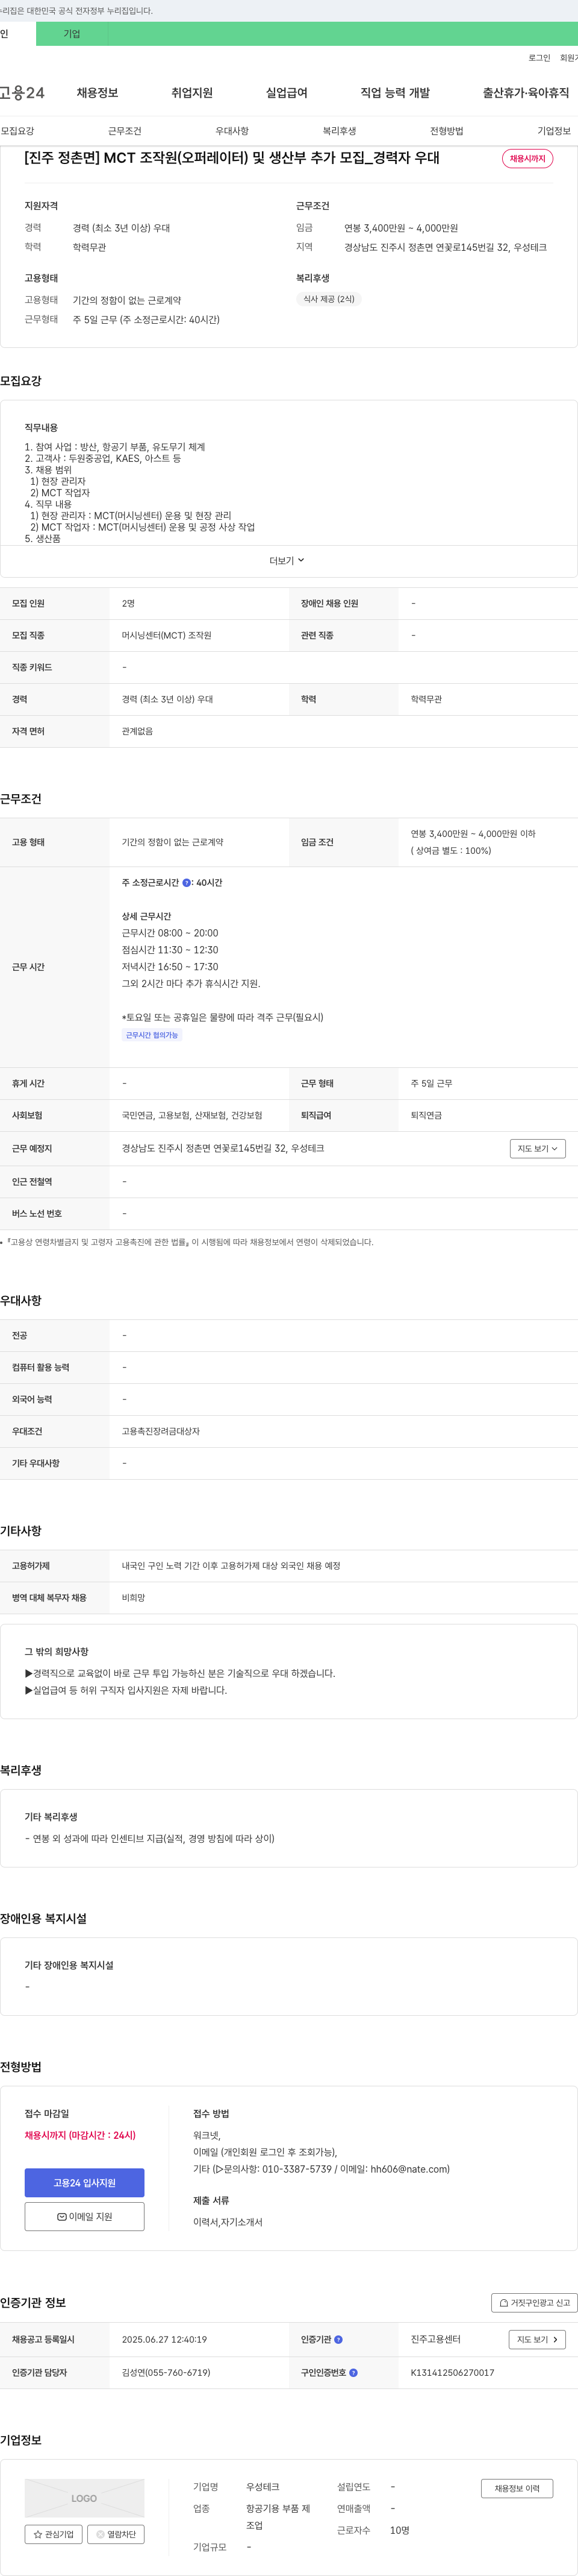Jump to the 기업정보 section tab
Viewport: 578px width, 2576px height.
(554, 131)
